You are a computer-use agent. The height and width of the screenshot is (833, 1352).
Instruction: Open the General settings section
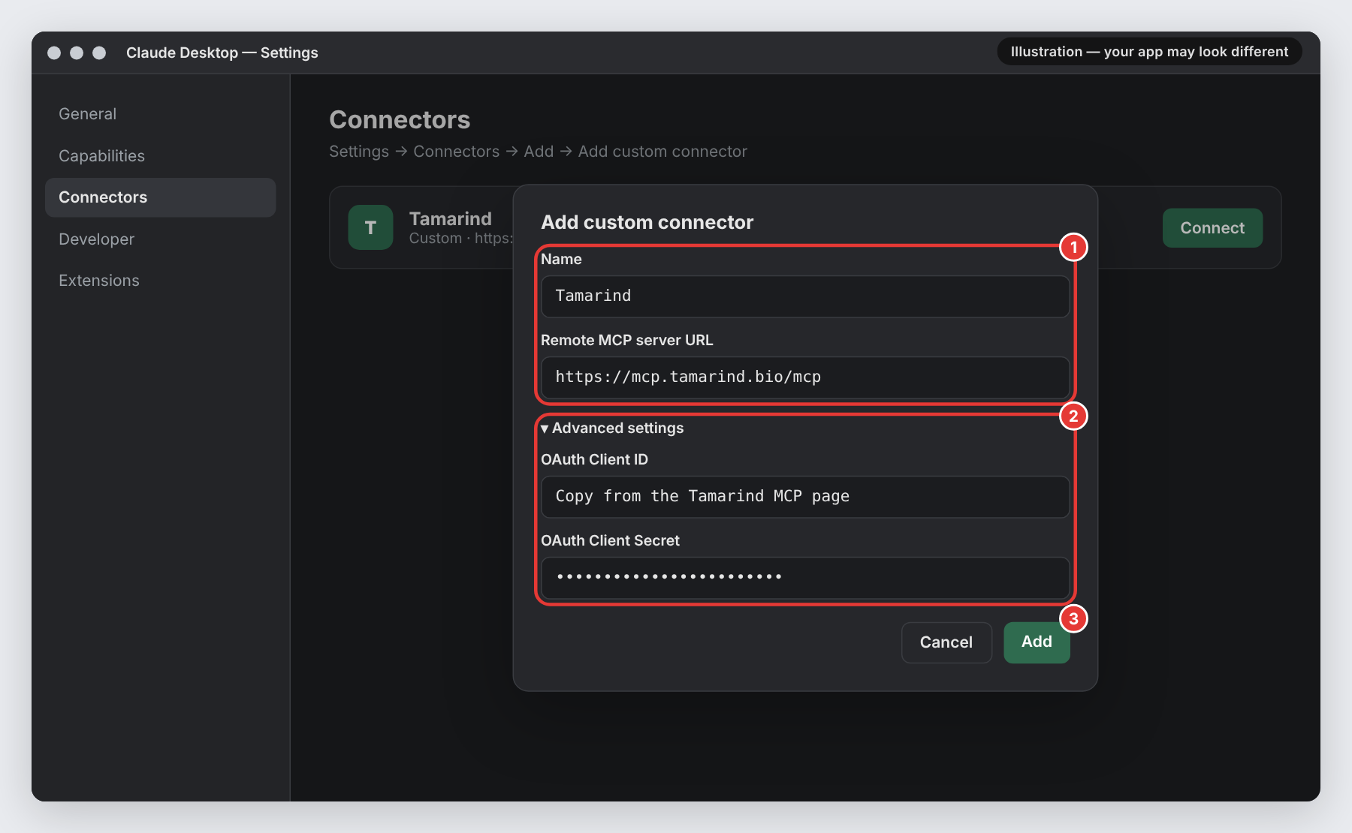pyautogui.click(x=87, y=114)
